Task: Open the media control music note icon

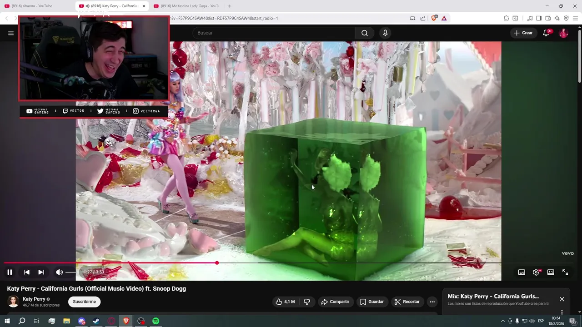Action: (530, 18)
